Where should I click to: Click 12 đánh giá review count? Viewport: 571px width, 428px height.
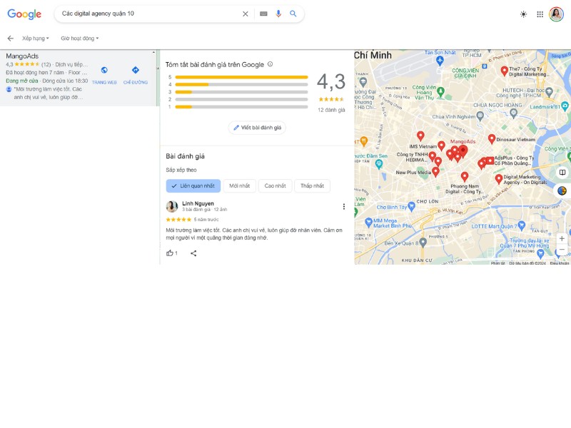coord(331,110)
